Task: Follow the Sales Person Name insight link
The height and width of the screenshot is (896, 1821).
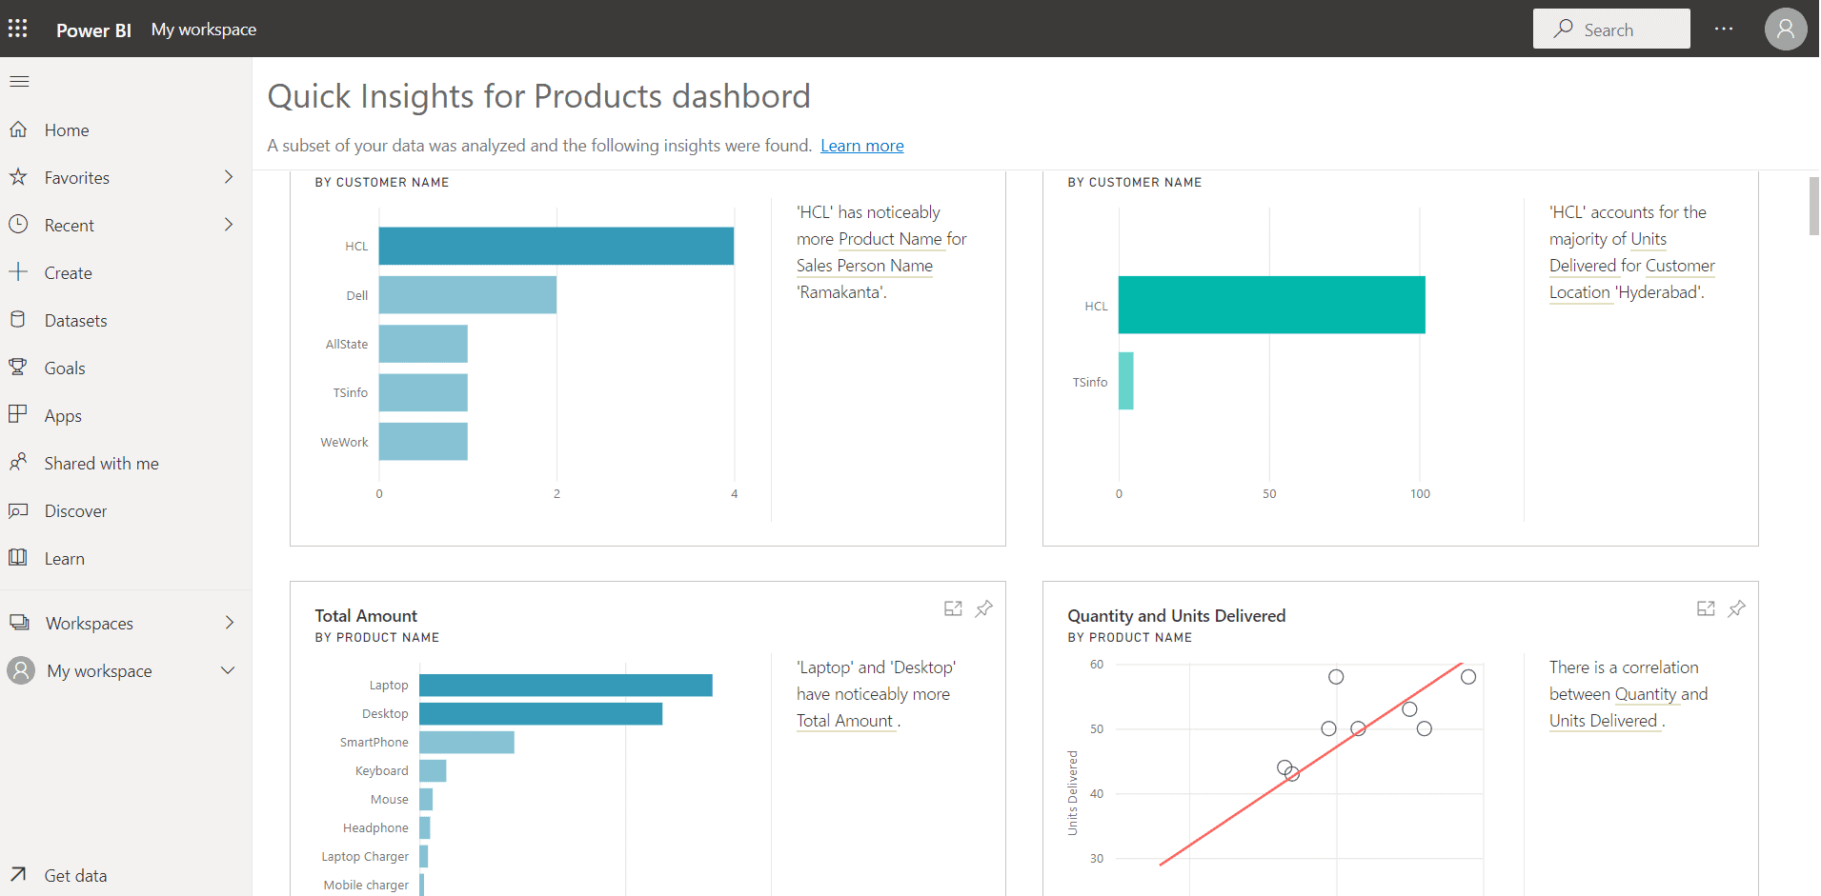Action: [863, 266]
